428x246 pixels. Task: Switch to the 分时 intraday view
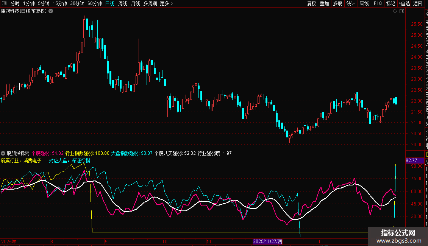(x=15, y=3)
